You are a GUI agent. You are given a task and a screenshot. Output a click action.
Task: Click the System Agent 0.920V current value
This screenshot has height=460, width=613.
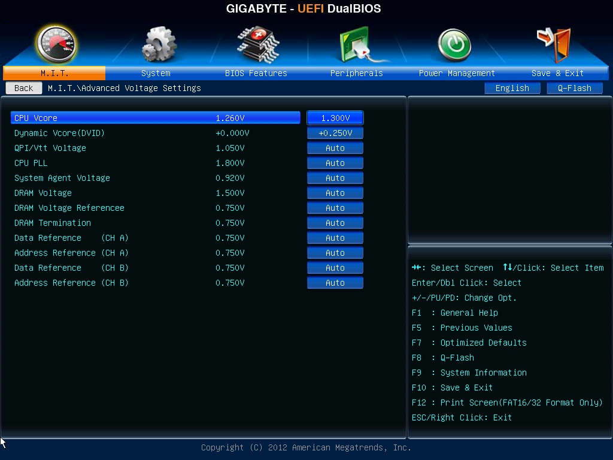click(230, 178)
